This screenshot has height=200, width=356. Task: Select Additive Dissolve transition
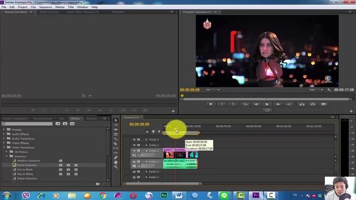[28, 161]
